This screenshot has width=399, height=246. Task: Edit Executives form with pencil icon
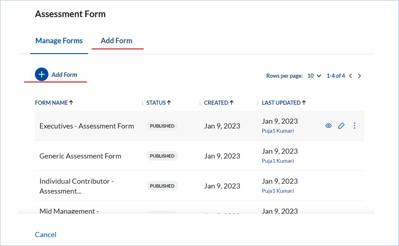point(341,126)
